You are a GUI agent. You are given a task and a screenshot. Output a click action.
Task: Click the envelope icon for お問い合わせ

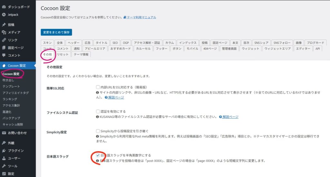point(4,133)
